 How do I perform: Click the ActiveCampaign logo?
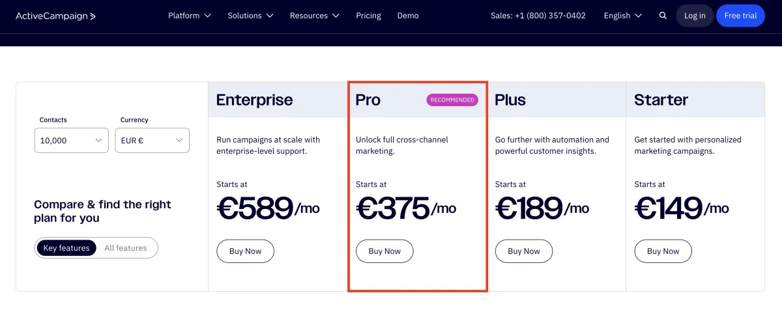pos(56,16)
